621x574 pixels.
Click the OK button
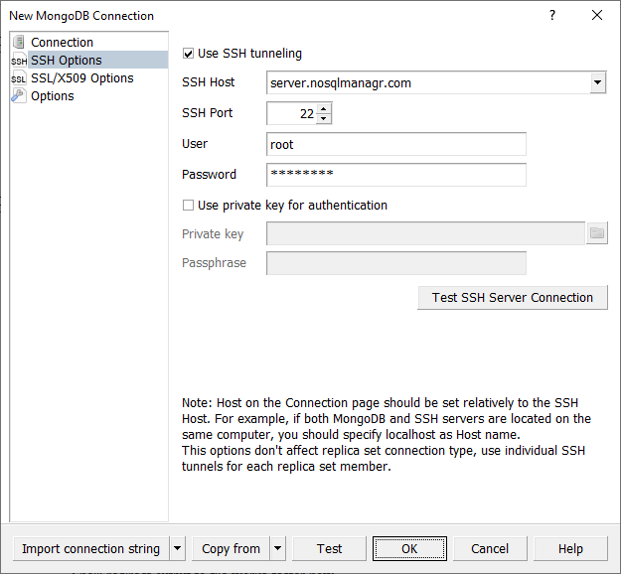tap(409, 548)
